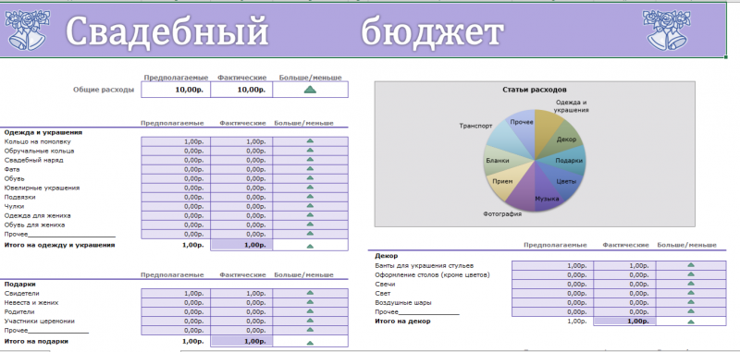The height and width of the screenshot is (352, 740).
Task: Click the triangle indicator in the Оформление столов row
Action: tap(691, 274)
